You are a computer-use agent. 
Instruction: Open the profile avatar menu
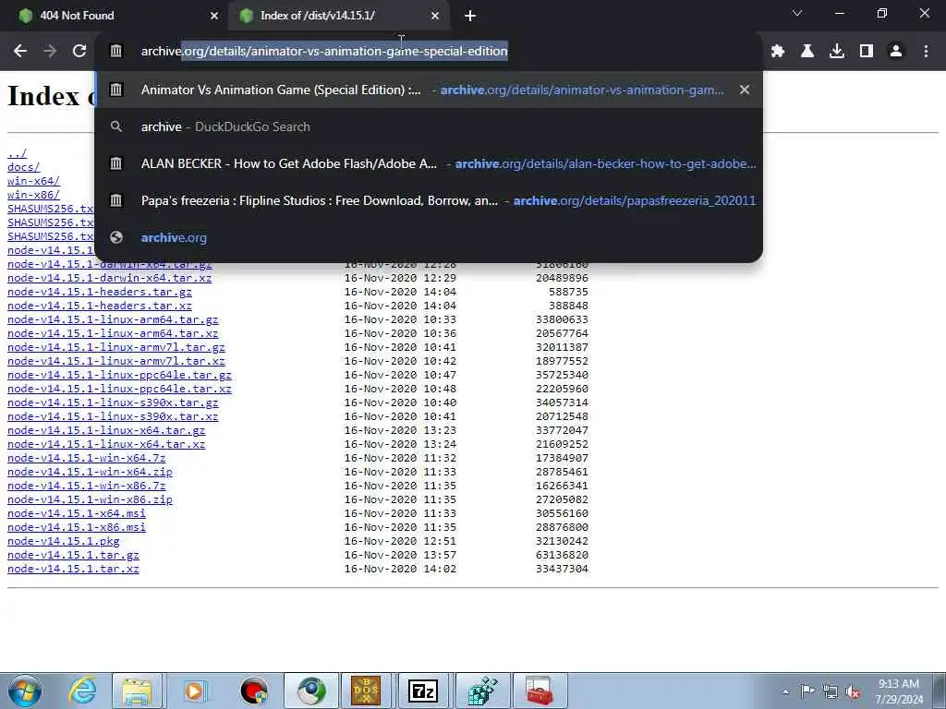896,52
